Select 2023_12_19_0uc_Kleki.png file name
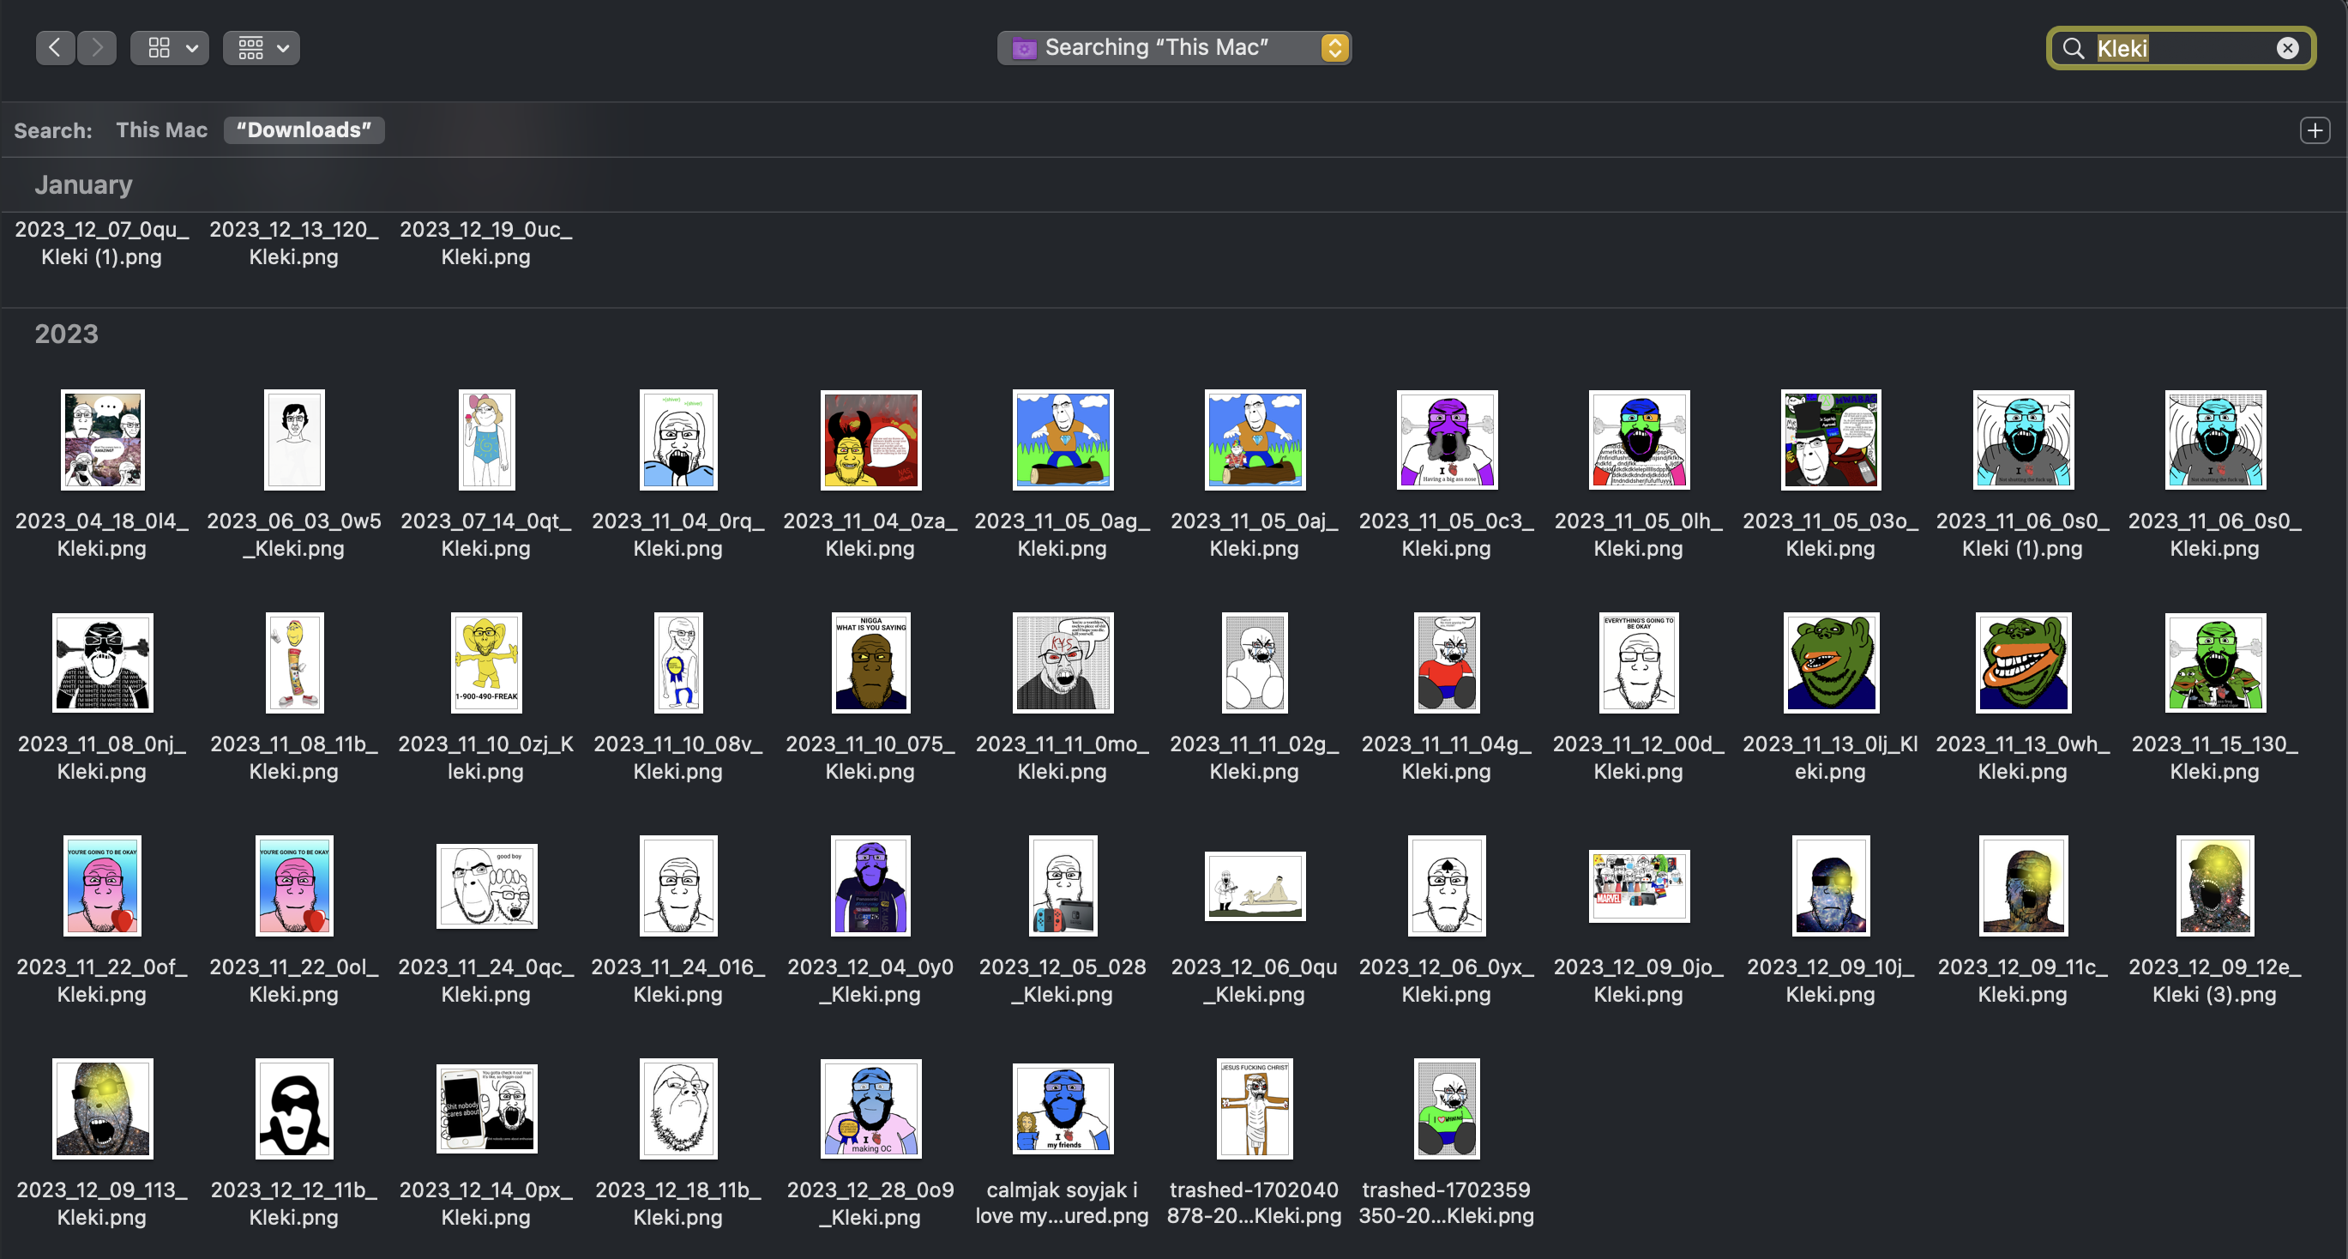Screen dimensions: 2348x1259 (x=486, y=243)
